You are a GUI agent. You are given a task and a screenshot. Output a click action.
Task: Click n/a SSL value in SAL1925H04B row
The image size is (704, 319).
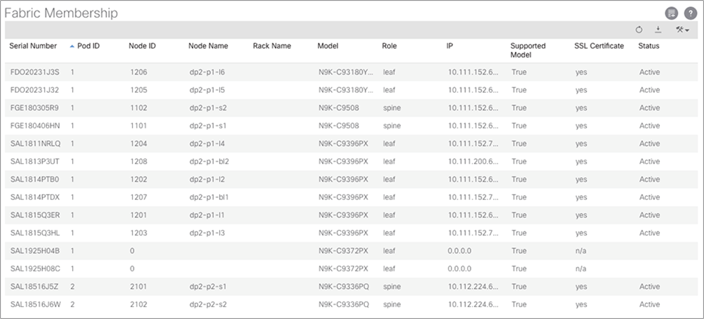(581, 251)
